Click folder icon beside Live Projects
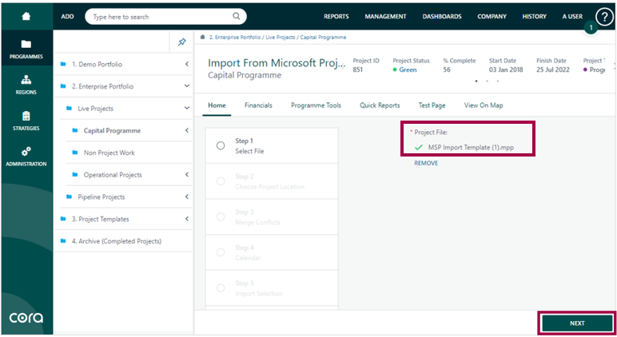 click(70, 108)
